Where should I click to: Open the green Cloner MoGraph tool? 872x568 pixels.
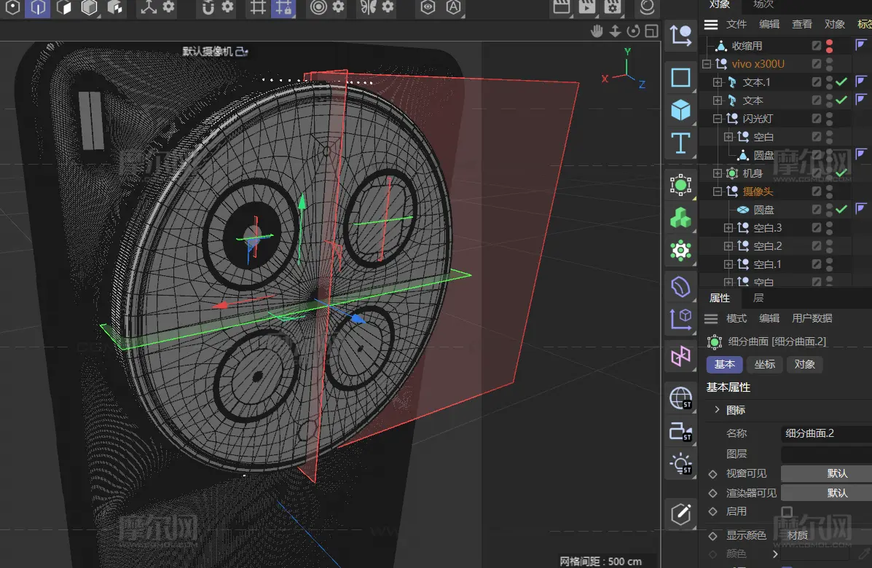tap(680, 218)
